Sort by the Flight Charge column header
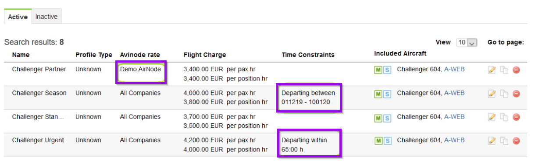Viewport: 535px width, 168px height. click(x=205, y=55)
